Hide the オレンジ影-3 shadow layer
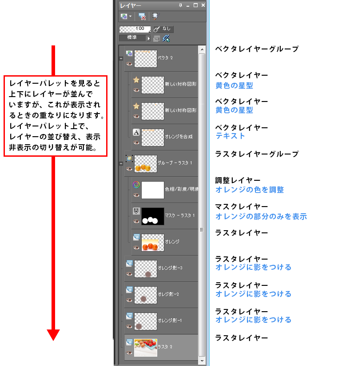 coord(129,274)
